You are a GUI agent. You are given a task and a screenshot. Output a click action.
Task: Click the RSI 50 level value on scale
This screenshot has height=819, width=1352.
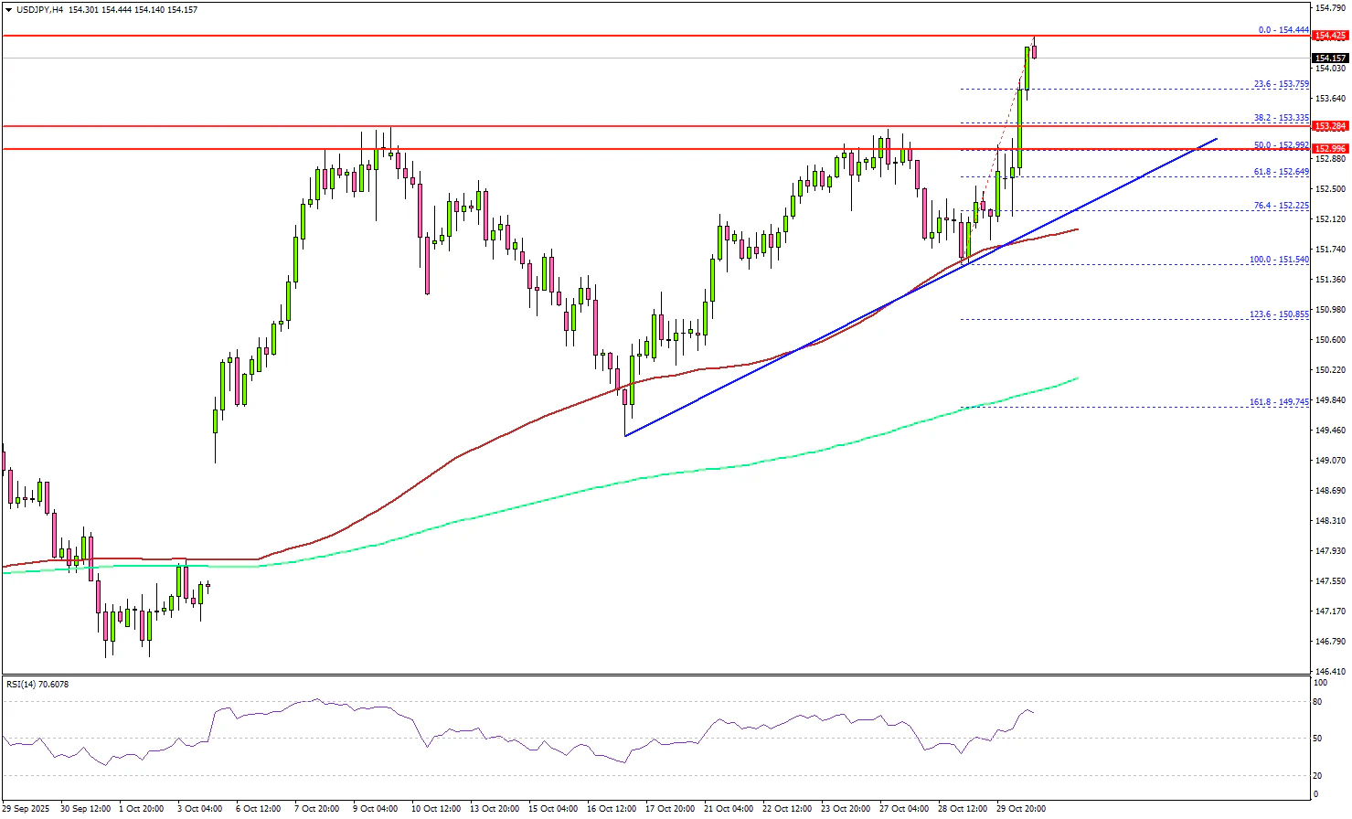click(1319, 738)
